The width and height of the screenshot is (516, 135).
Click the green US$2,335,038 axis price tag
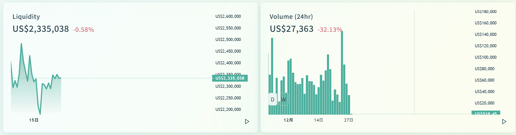pyautogui.click(x=230, y=78)
